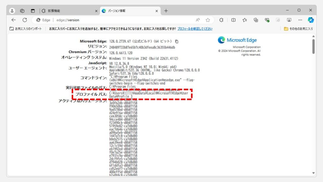
Task: Click variation entry eac7d646-ca7d8d80
Action: point(123,129)
